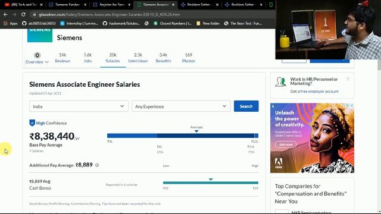Click the browser address bar URL
Screen dimensions: 381x214
click(x=110, y=14)
